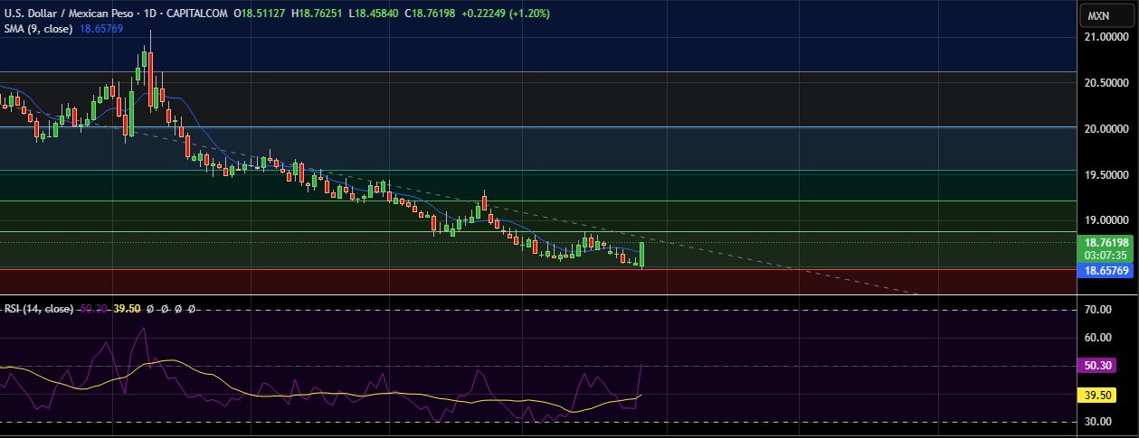Image resolution: width=1139 pixels, height=438 pixels.
Task: Select the 1D interval label in chart legend
Action: click(x=152, y=14)
